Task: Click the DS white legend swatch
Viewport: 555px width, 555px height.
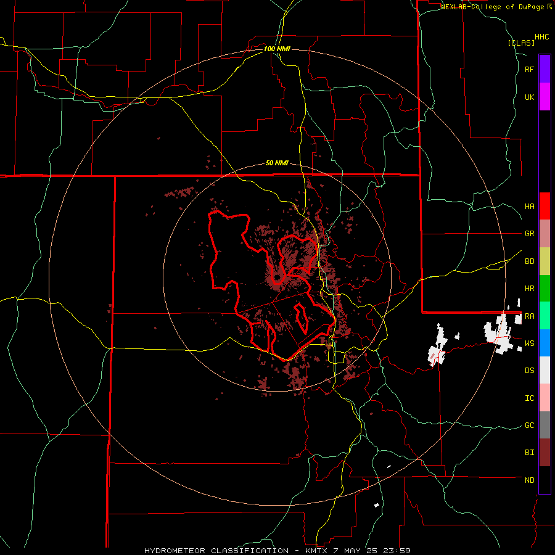Action: [x=545, y=370]
